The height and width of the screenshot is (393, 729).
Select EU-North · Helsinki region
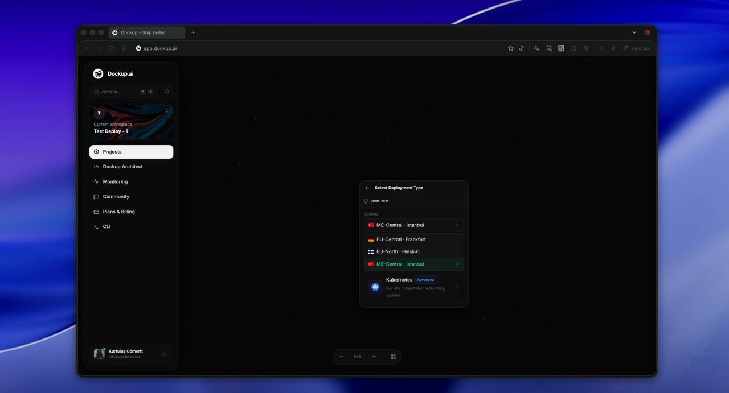414,251
